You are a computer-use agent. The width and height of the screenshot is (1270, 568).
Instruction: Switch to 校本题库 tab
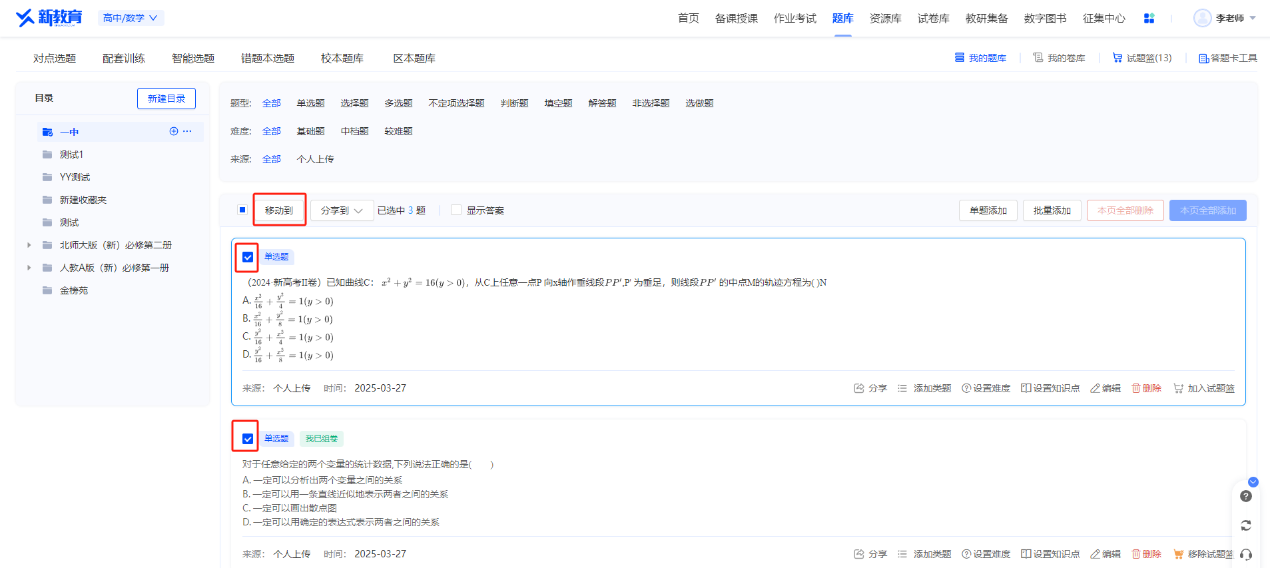click(342, 59)
